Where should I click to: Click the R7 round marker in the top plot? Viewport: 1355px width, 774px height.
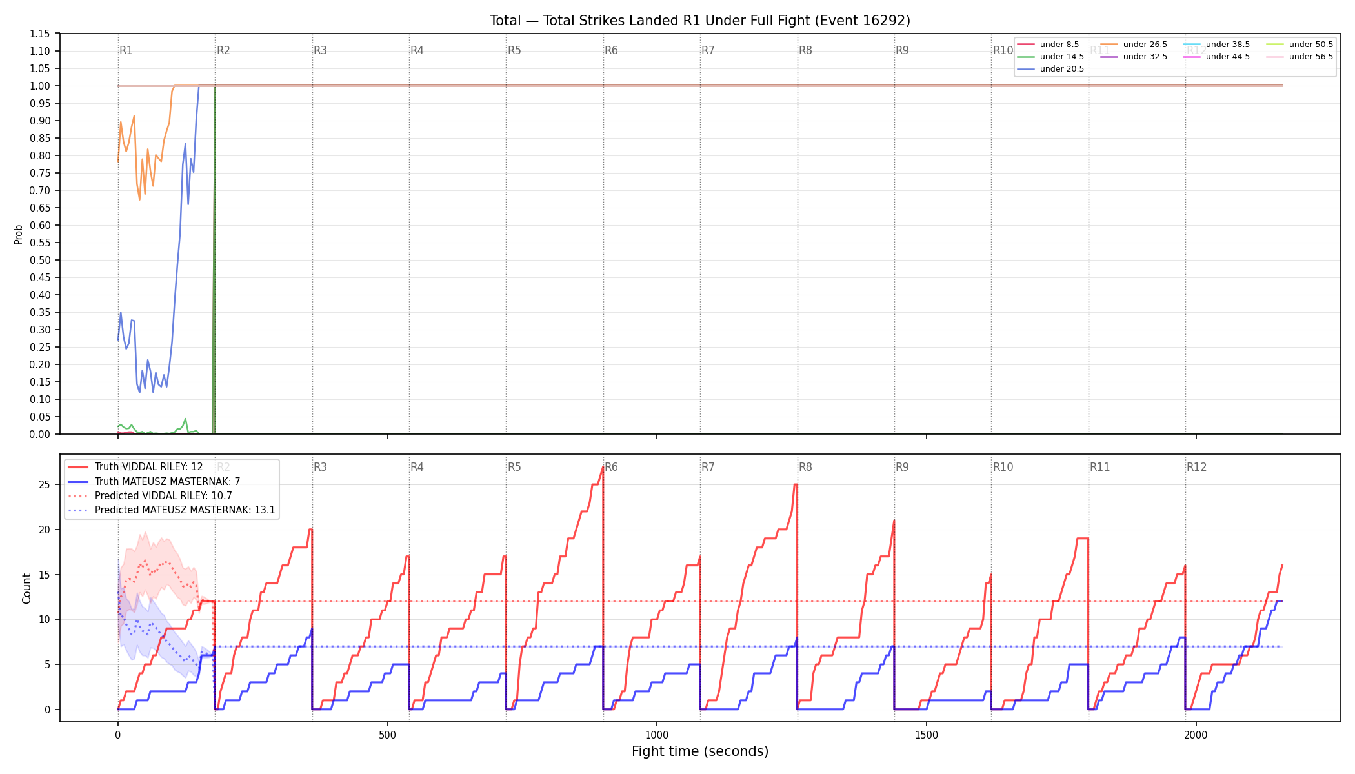click(x=708, y=50)
